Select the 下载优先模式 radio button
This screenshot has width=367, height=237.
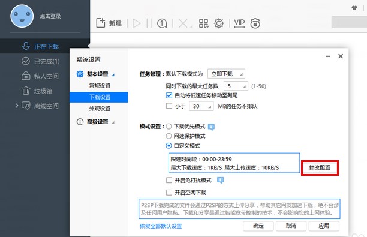[x=169, y=127]
